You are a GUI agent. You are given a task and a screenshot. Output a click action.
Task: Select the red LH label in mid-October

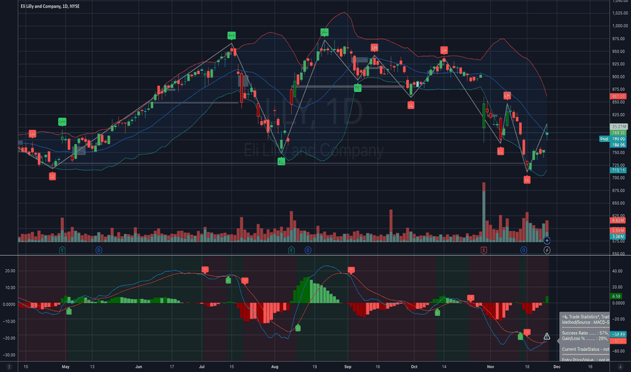pos(444,50)
